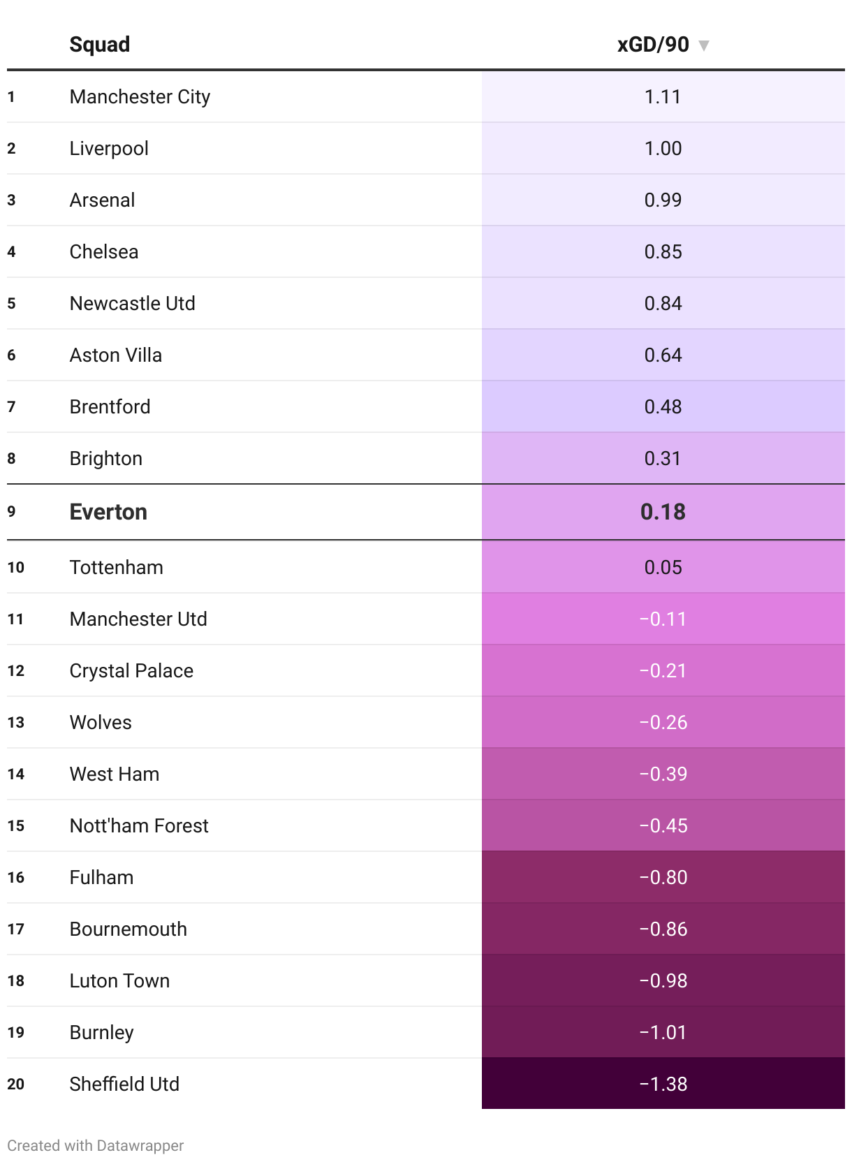Screen dimensions: 852x1162
Task: Click the Squad column header
Action: pyautogui.click(x=100, y=45)
